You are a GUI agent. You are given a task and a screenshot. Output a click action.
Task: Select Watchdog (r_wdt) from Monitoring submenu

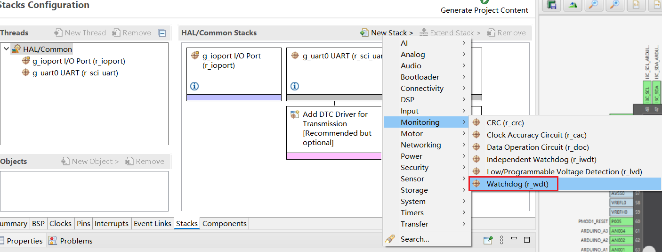tap(517, 184)
